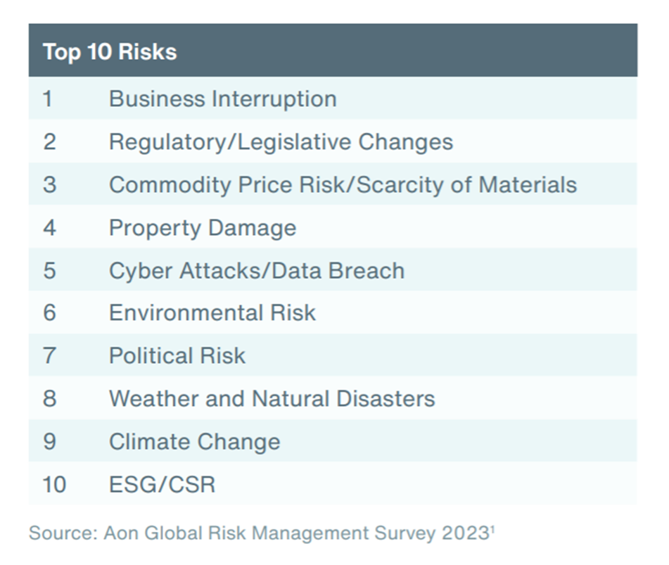Select the Business Interruption row
This screenshot has width=669, height=565.
coord(333,99)
